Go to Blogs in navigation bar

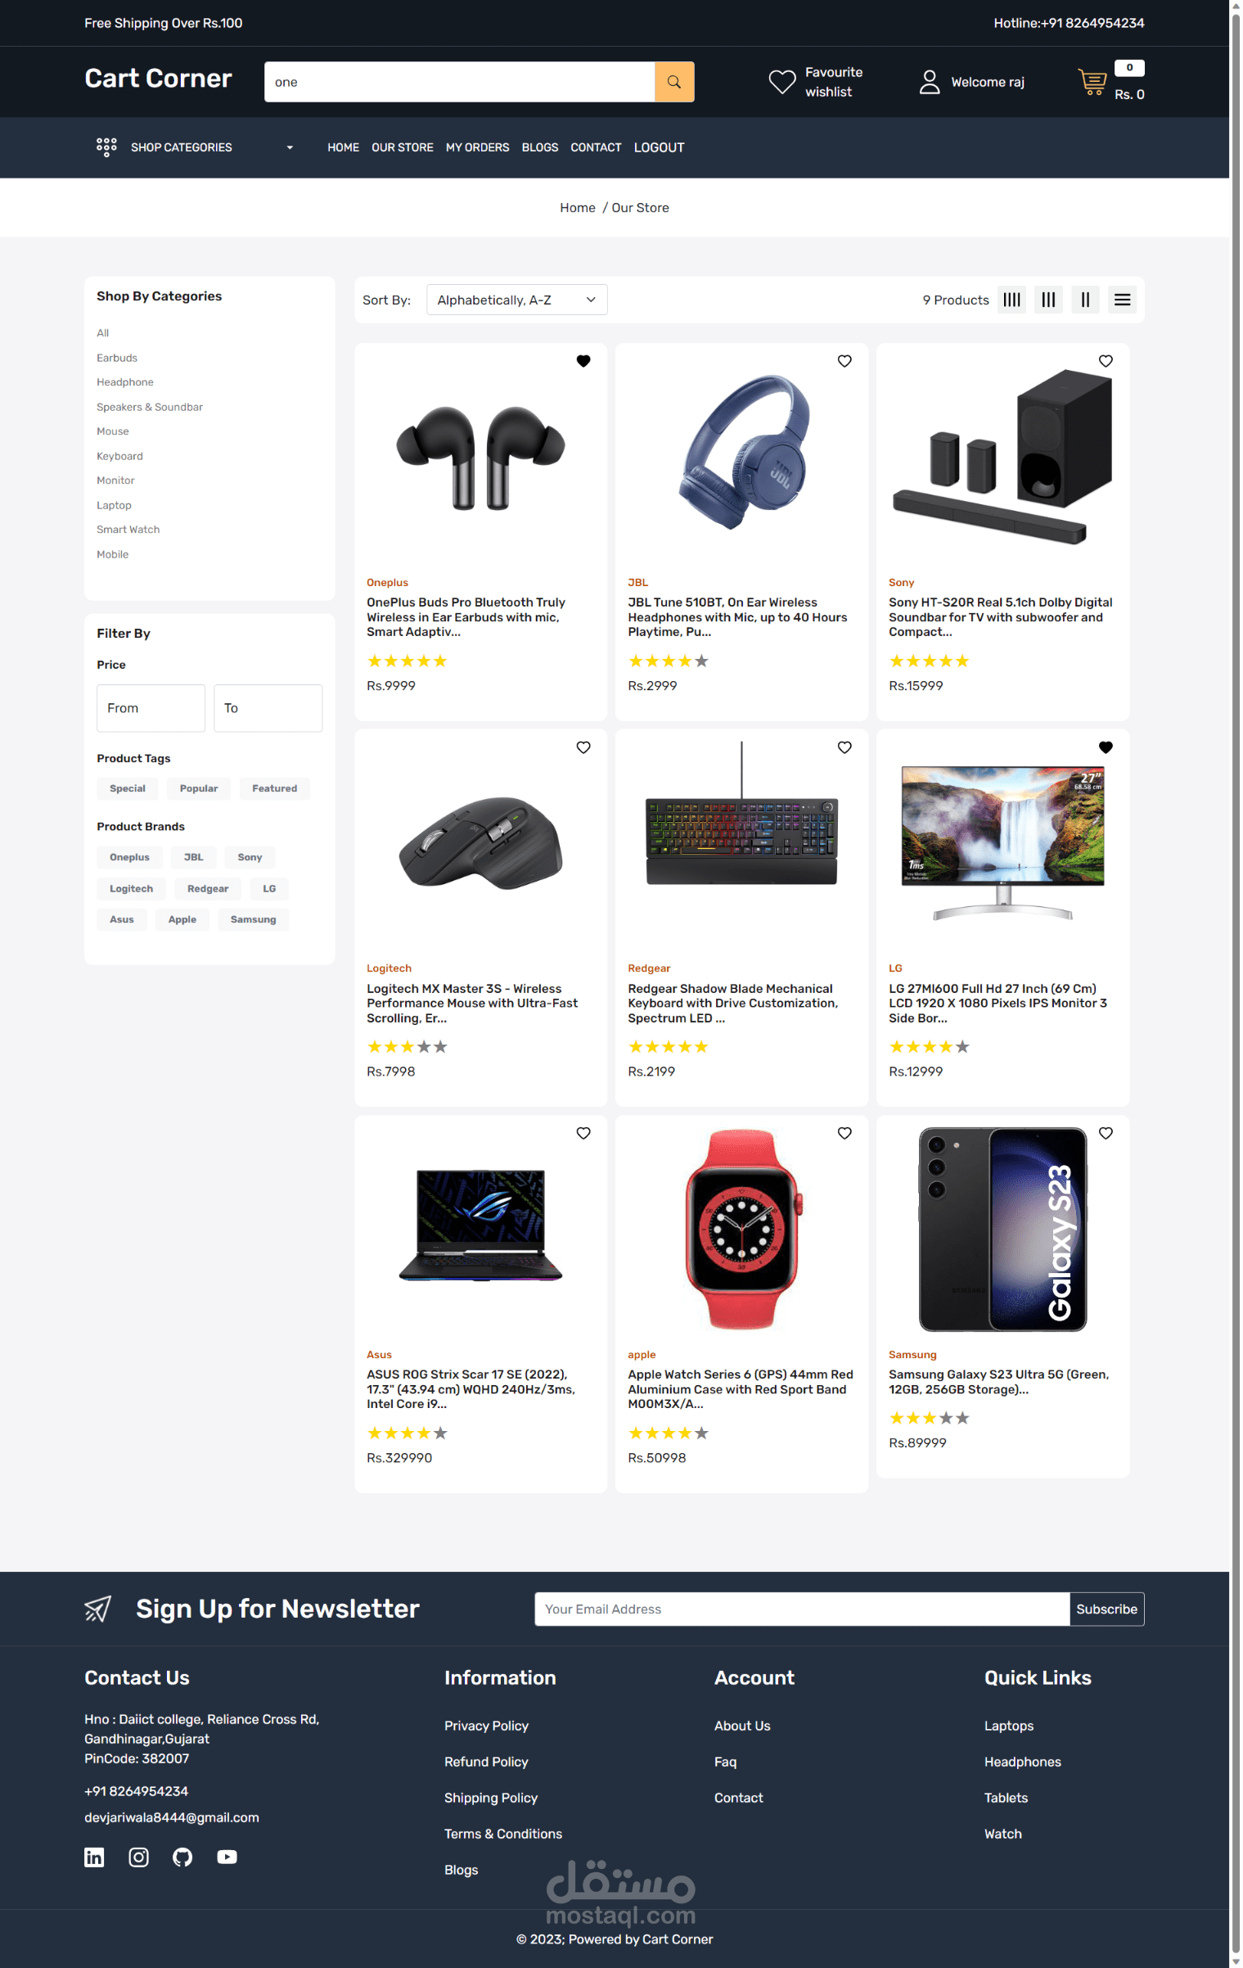coord(540,147)
